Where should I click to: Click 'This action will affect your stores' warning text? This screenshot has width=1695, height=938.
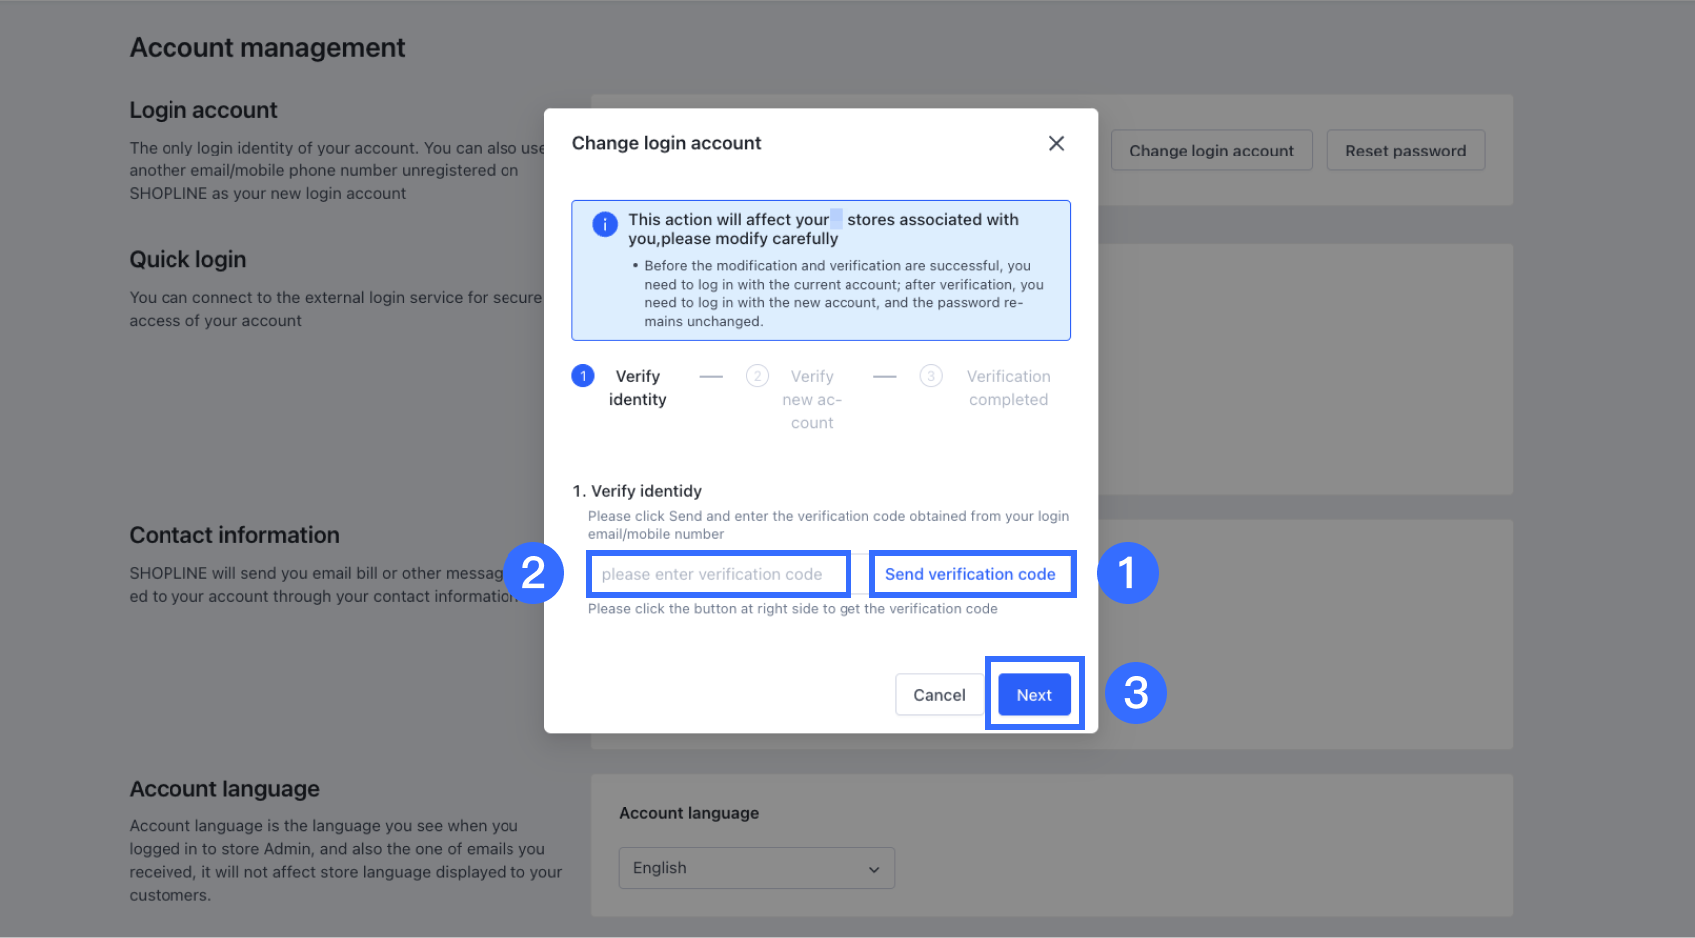click(824, 229)
